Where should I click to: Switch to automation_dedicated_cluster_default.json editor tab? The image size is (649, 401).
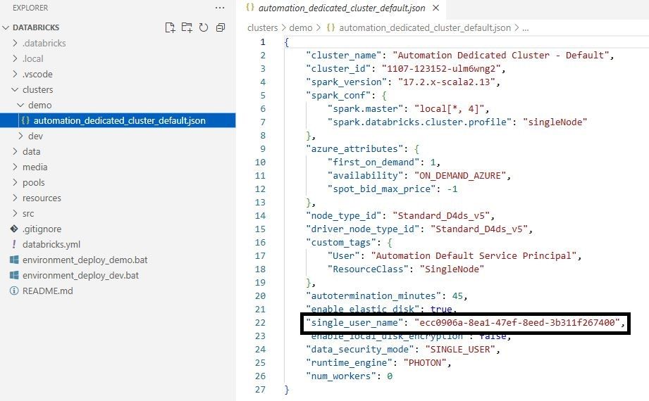coord(342,8)
